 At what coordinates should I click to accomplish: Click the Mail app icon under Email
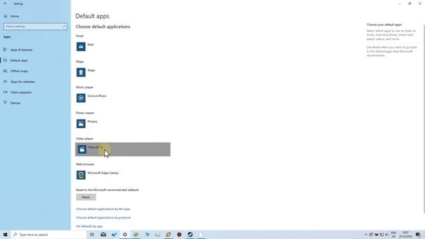(x=81, y=46)
